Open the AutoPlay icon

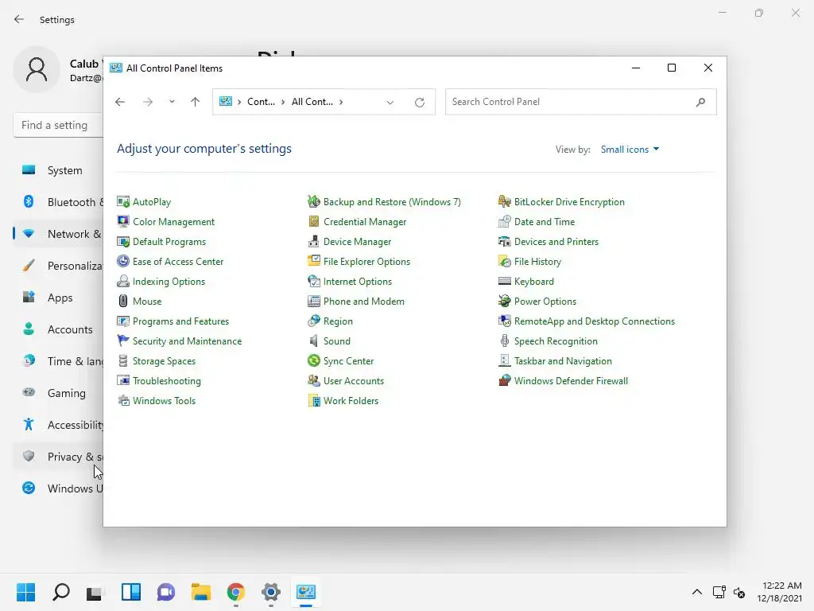(x=123, y=201)
